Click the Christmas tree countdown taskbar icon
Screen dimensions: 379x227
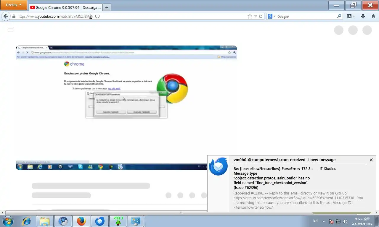(118, 221)
